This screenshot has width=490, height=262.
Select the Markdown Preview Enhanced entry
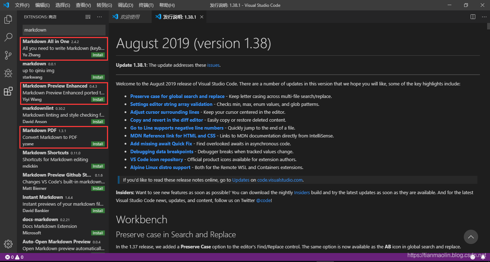coord(63,93)
